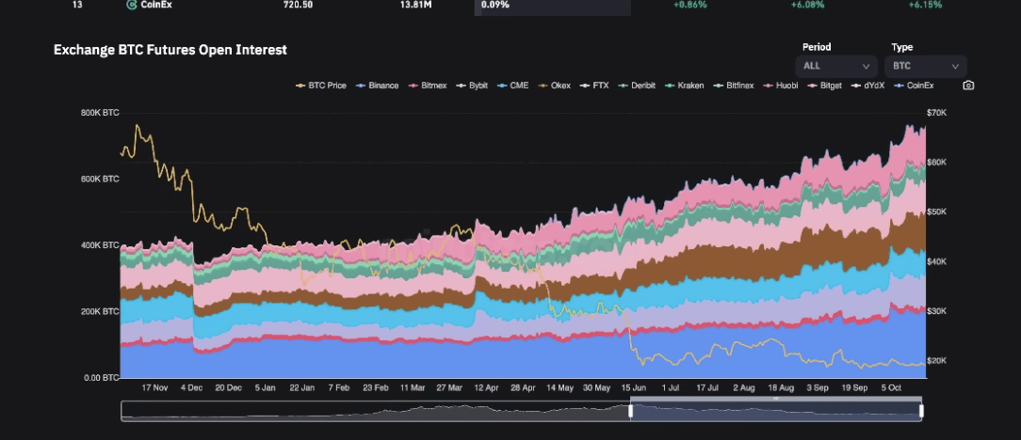Screen dimensions: 1021x440
Task: Click the right range slider handle
Action: 921,411
